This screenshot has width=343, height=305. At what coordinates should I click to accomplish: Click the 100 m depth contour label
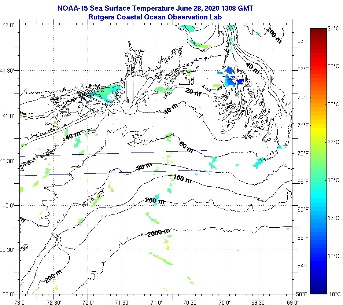[x=182, y=179]
